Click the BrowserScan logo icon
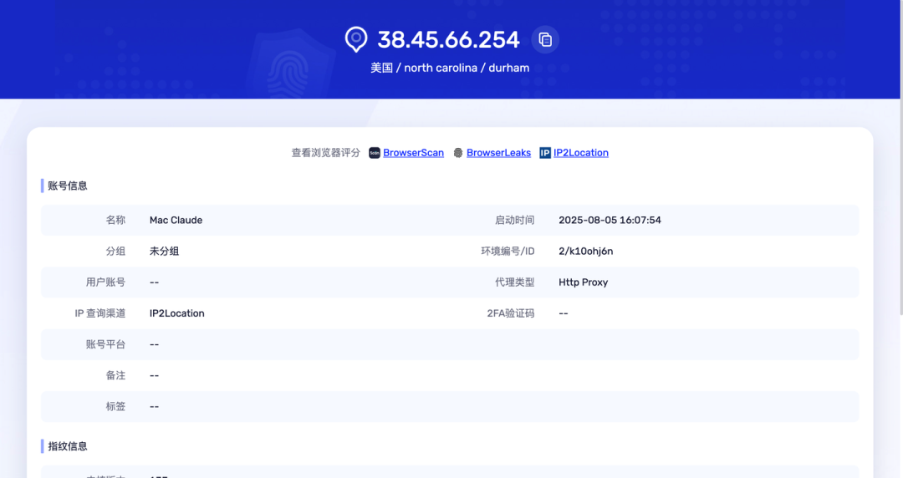This screenshot has width=903, height=478. [x=375, y=153]
